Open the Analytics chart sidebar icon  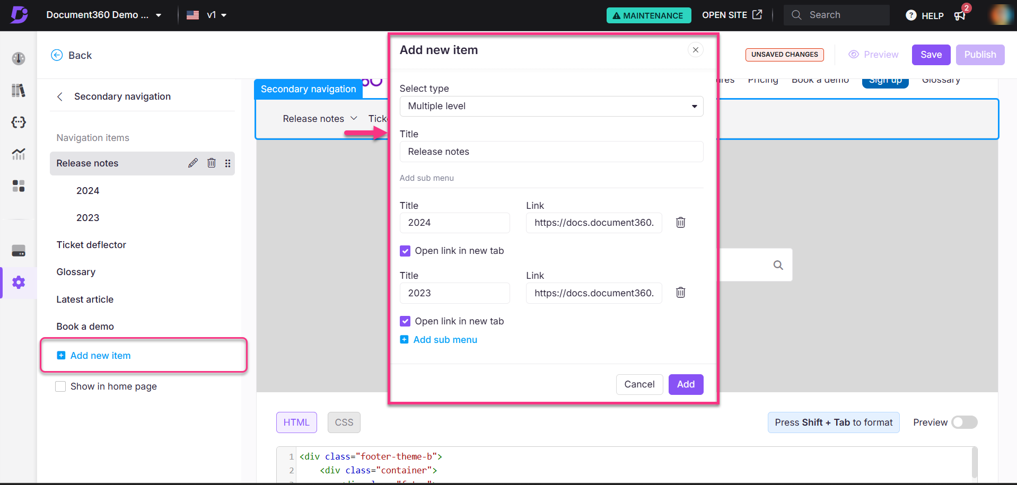coord(19,154)
